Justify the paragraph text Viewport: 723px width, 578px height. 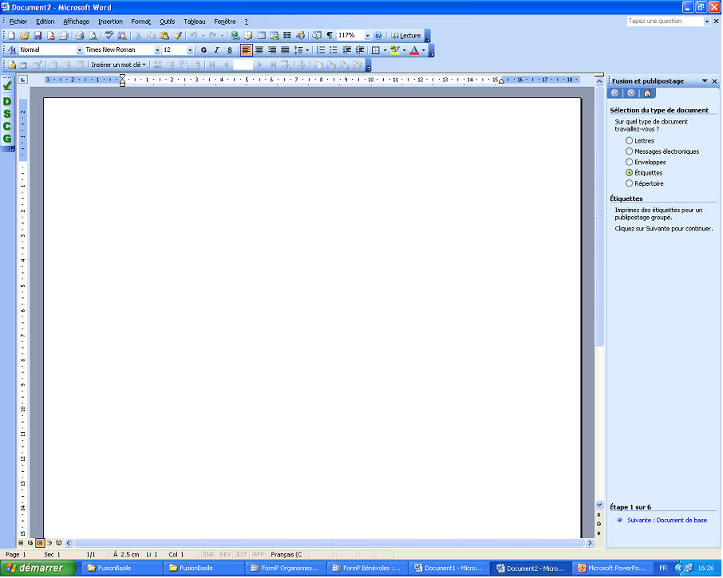click(x=285, y=49)
